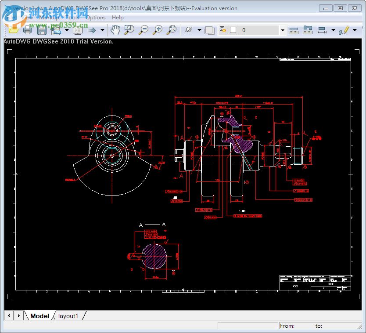Open the Help menu

pyautogui.click(x=118, y=18)
